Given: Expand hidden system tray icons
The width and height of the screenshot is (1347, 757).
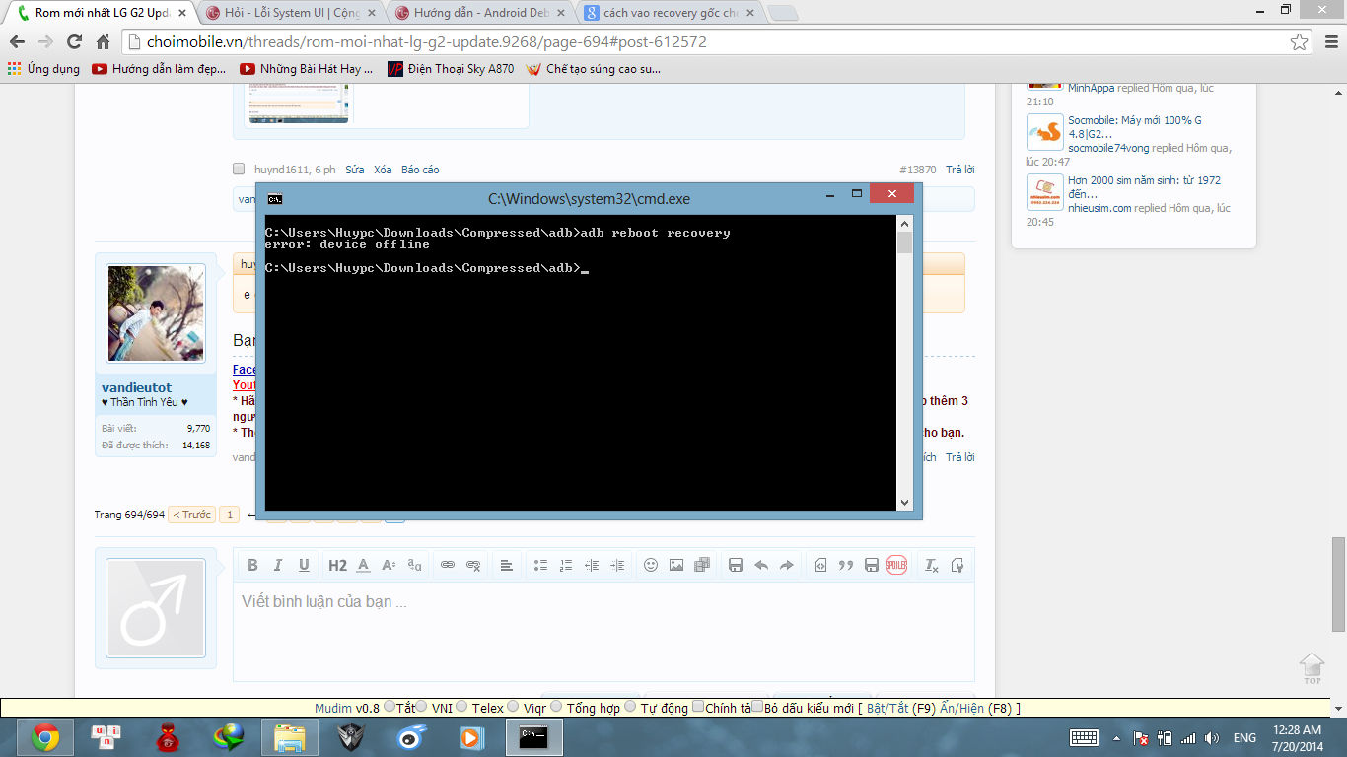Looking at the screenshot, I should (x=1116, y=738).
